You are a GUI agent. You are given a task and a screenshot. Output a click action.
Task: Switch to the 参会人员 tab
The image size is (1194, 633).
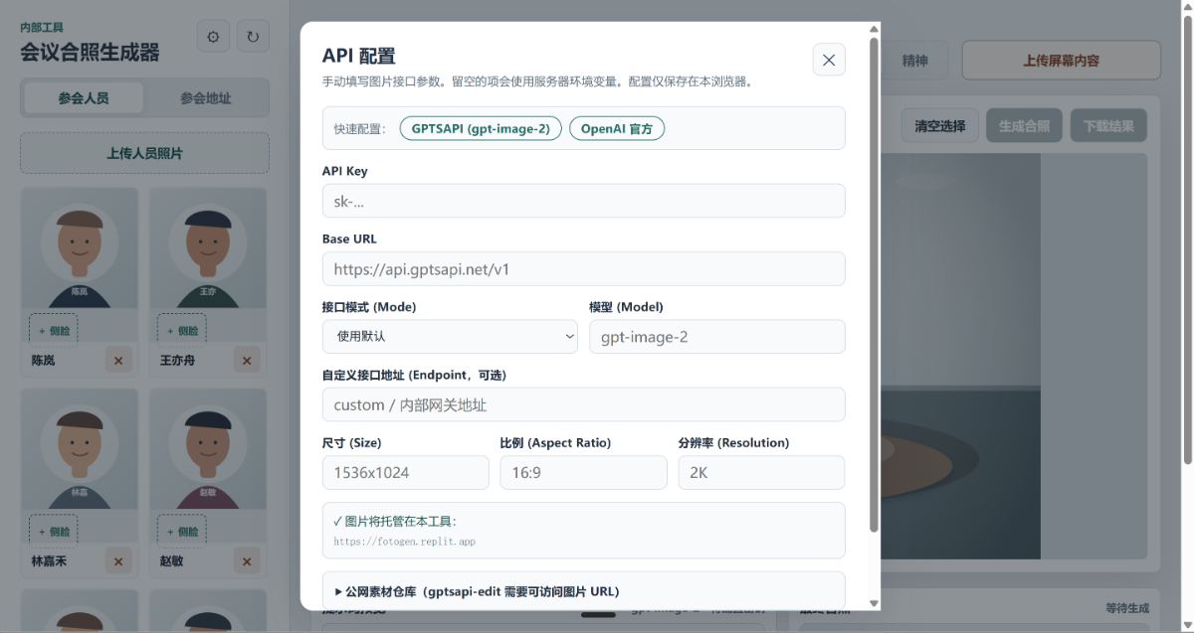click(x=84, y=97)
